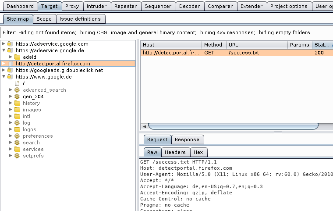The height and width of the screenshot is (211, 333).
Task: Expand the googleads.g.doubleclick.net node
Action: pyautogui.click(x=4, y=70)
